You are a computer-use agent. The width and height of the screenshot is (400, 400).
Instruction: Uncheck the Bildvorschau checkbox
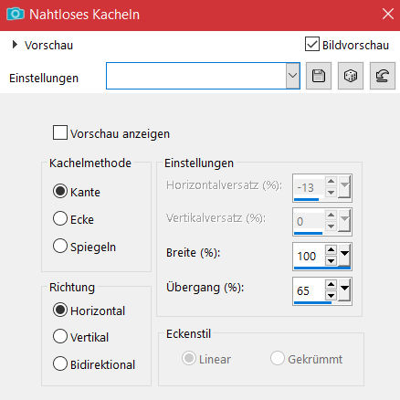[x=312, y=44]
